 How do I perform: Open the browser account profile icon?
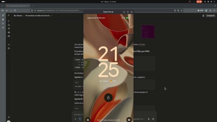pos(206,10)
